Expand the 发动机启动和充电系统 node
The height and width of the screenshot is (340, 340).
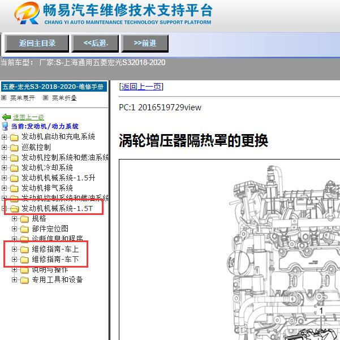(x=4, y=137)
